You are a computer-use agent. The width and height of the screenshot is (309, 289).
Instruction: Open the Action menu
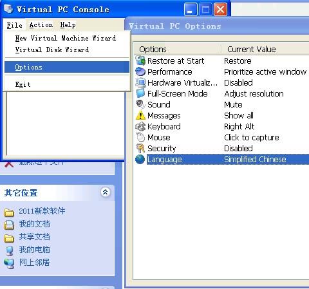click(41, 25)
